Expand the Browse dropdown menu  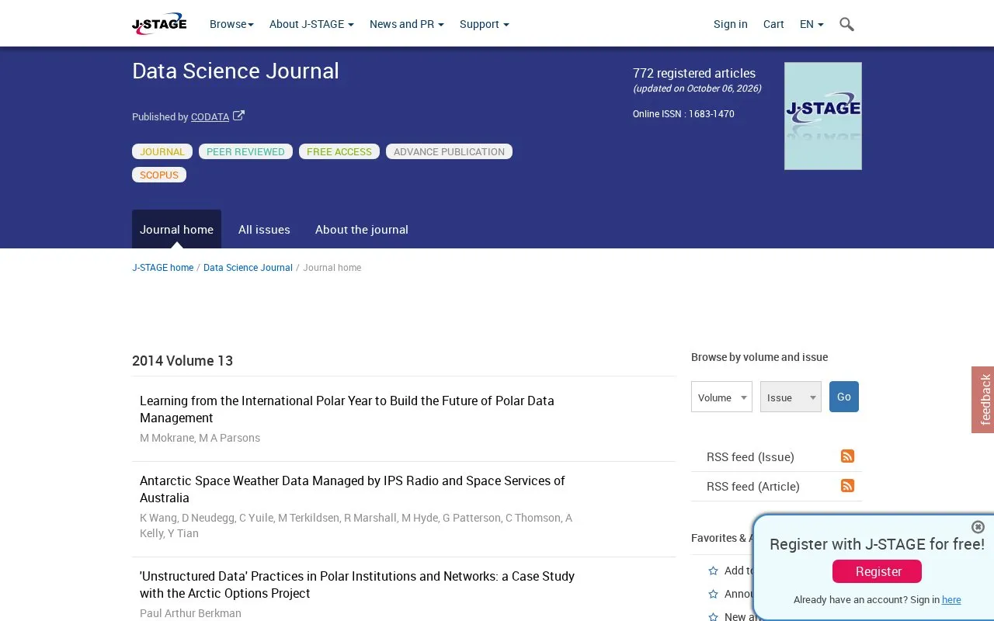(231, 24)
